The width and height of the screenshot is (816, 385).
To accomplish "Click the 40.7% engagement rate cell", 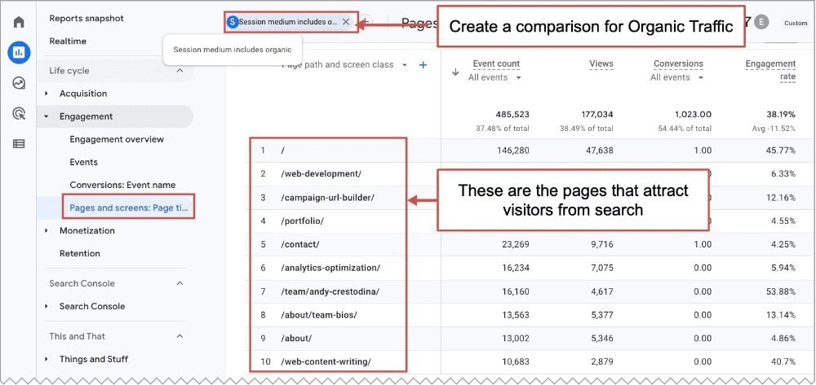I will [783, 362].
